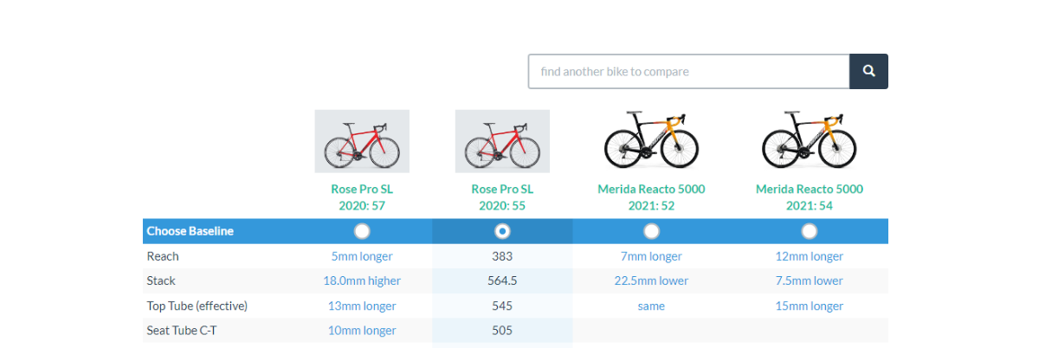Open the Rose Pro SL 2020: 55 link
This screenshot has width=1039, height=348.
[502, 197]
